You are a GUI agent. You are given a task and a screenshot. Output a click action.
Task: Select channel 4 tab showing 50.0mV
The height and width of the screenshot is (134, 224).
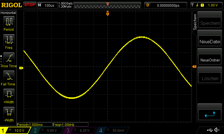point(112,130)
